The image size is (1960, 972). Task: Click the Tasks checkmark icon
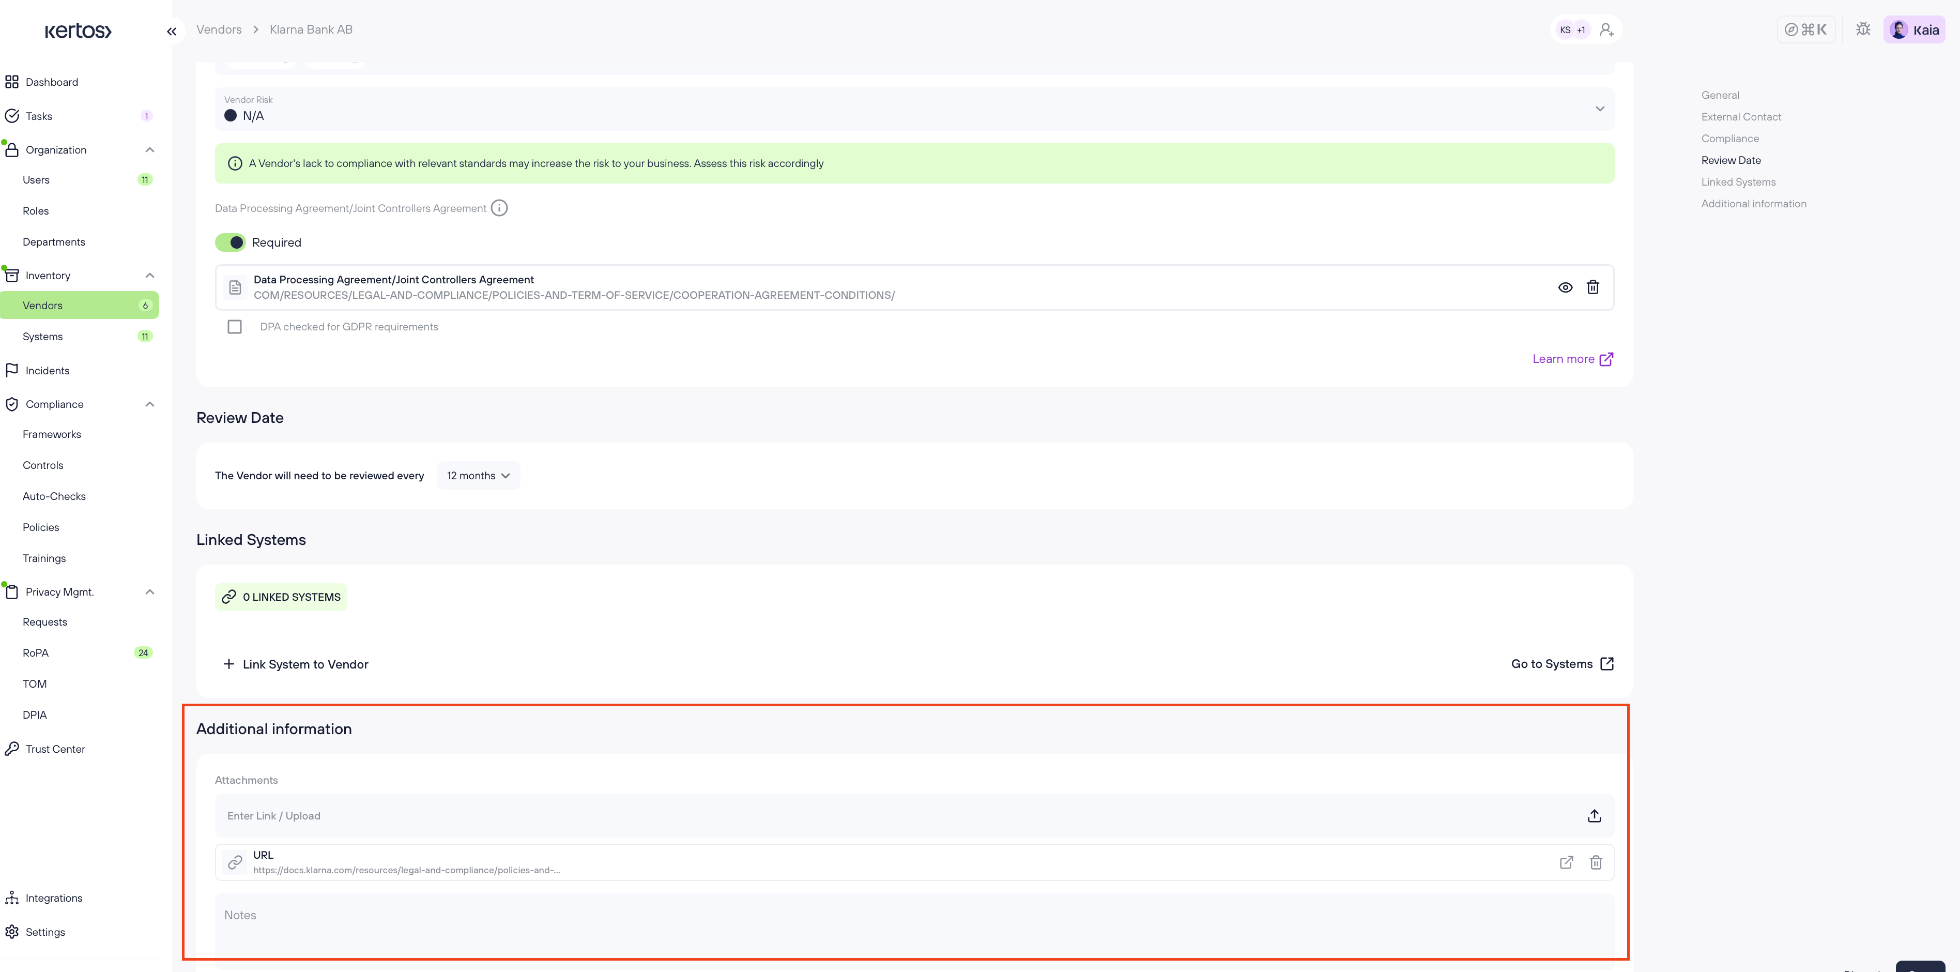[11, 116]
